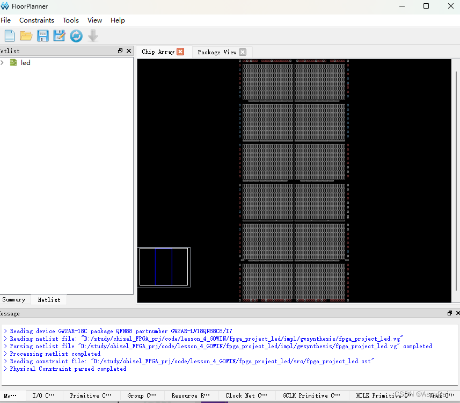Image resolution: width=460 pixels, height=403 pixels.
Task: Click the New file toolbar icon
Action: point(9,36)
